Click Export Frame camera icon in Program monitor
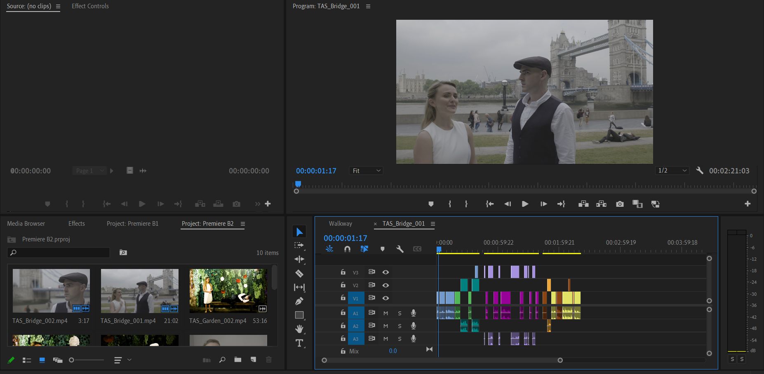This screenshot has height=374, width=764. (620, 204)
